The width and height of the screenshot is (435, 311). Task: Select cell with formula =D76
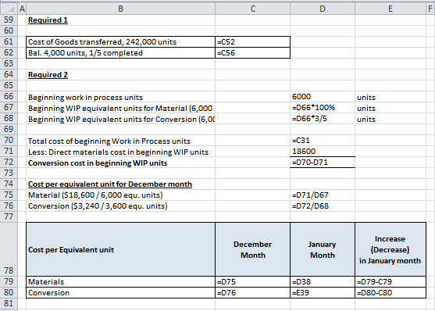(253, 293)
